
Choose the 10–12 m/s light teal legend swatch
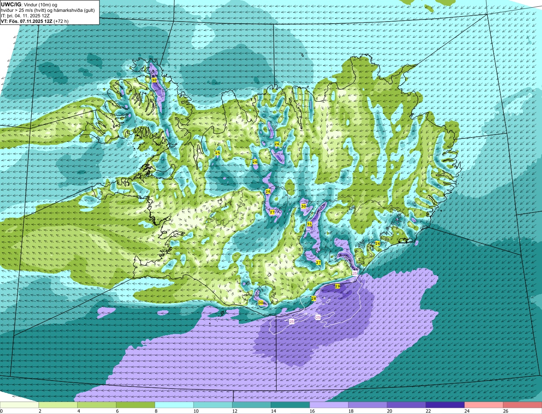(213, 405)
